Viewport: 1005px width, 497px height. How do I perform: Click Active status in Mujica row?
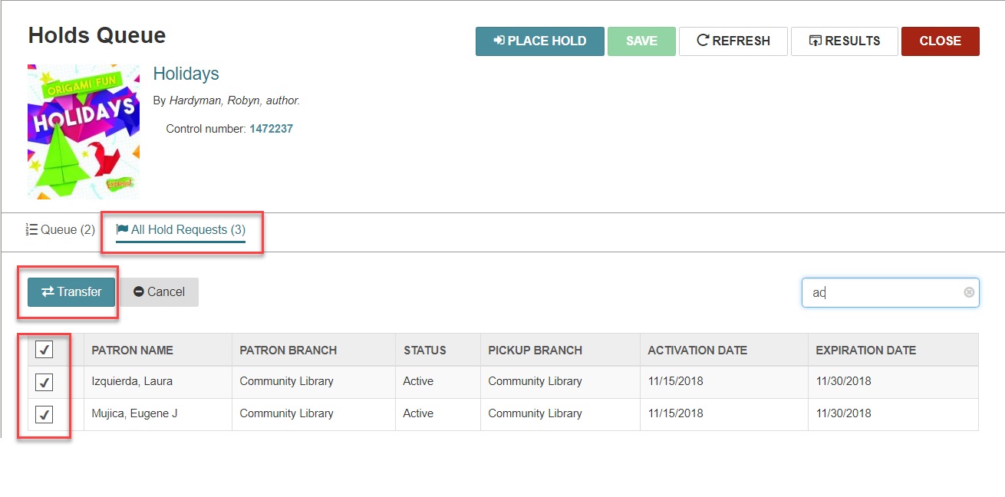[418, 413]
